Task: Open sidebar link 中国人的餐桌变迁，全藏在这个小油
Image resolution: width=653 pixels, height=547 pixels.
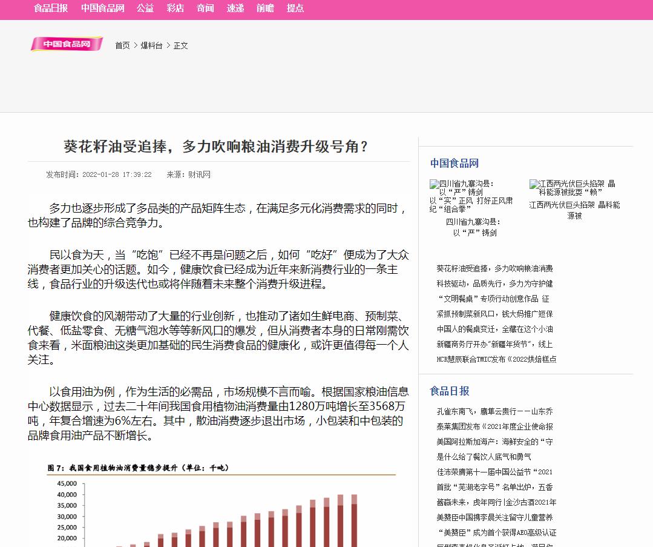Action: [x=494, y=329]
